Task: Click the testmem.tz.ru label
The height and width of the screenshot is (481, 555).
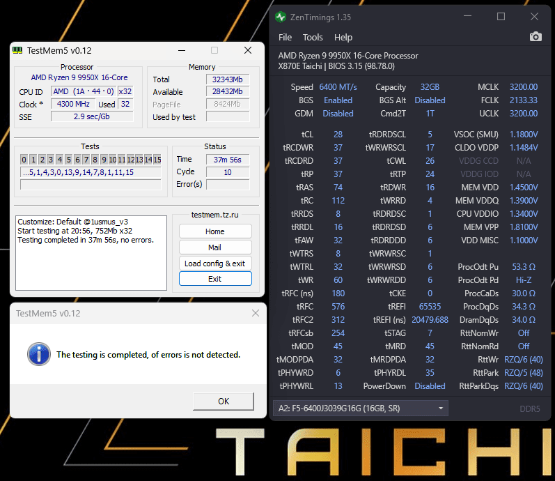Action: tap(215, 215)
